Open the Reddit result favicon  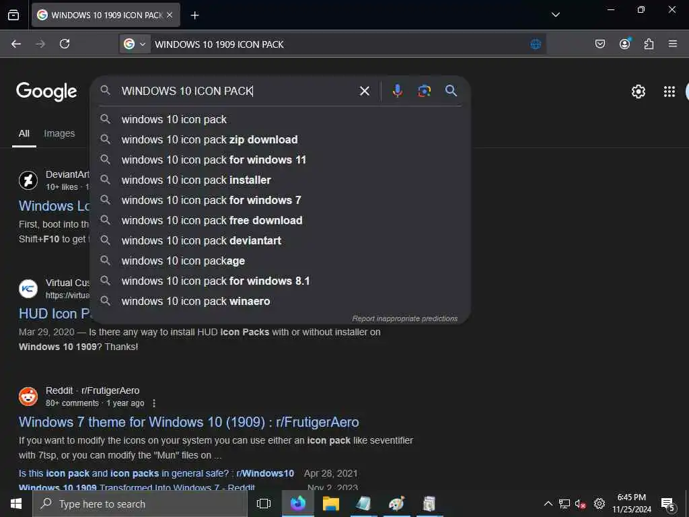(x=28, y=397)
